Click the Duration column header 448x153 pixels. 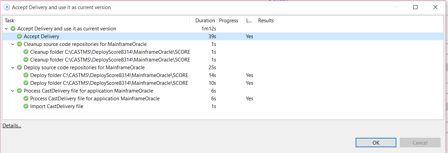205,21
